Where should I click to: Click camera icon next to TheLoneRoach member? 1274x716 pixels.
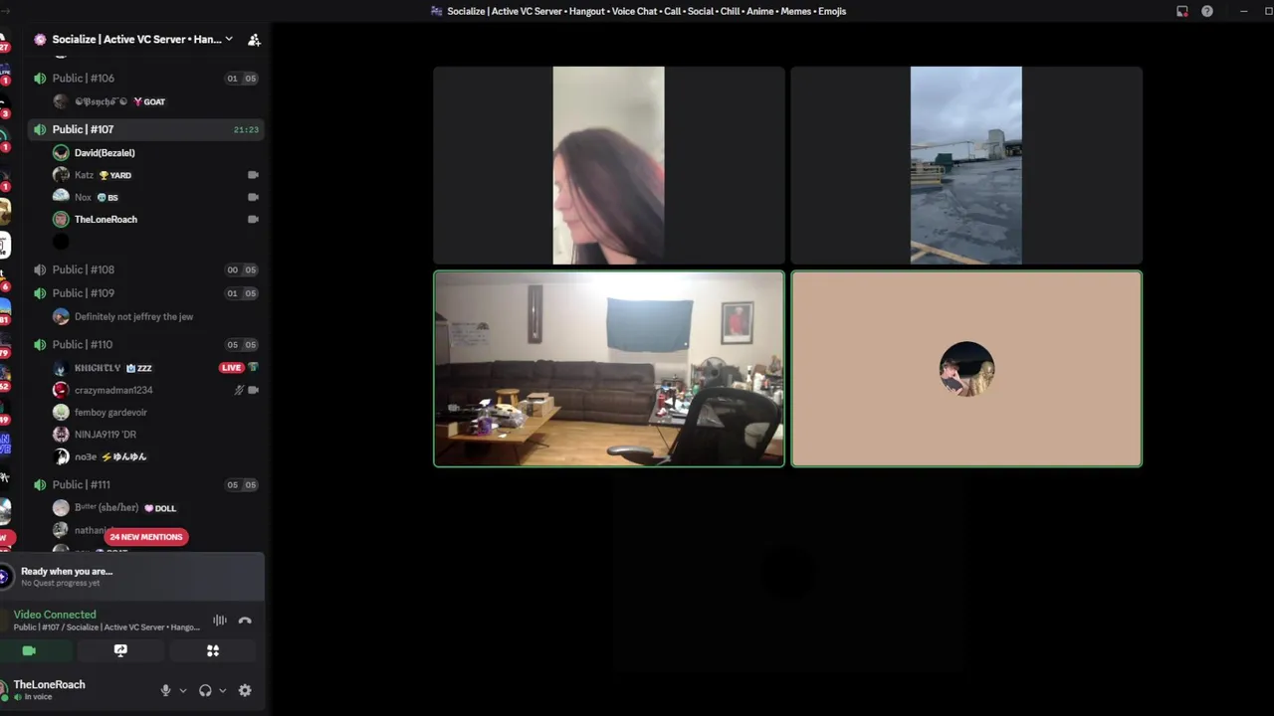(x=253, y=219)
